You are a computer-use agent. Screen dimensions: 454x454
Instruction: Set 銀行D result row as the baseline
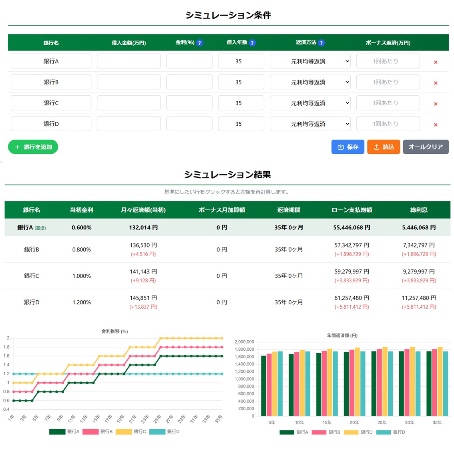[227, 302]
